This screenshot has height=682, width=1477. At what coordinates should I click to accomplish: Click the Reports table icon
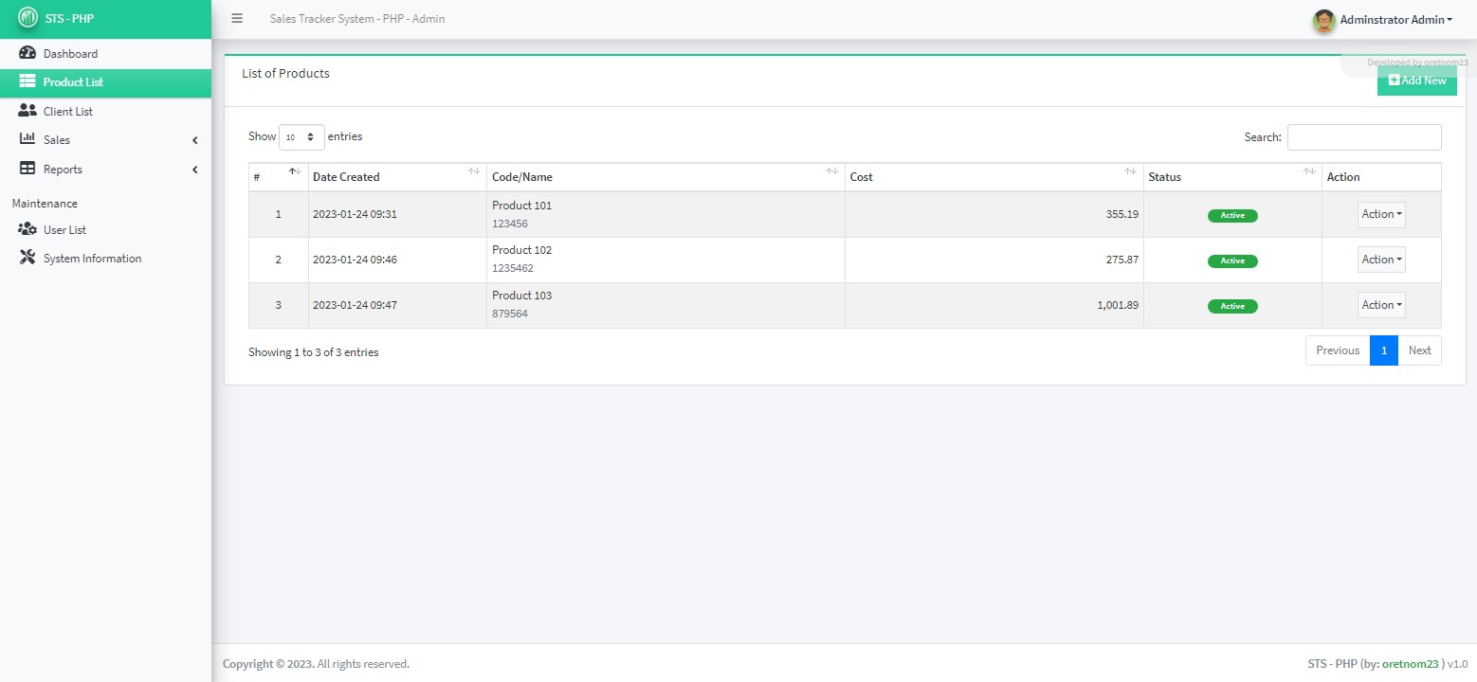coord(27,169)
